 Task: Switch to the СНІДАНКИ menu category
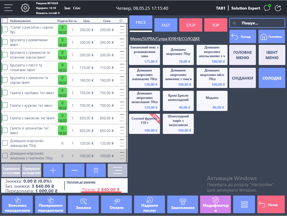[242, 78]
